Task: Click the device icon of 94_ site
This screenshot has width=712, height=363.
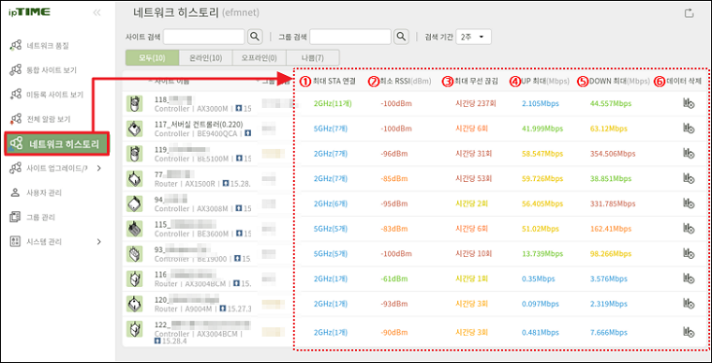Action: 134,204
